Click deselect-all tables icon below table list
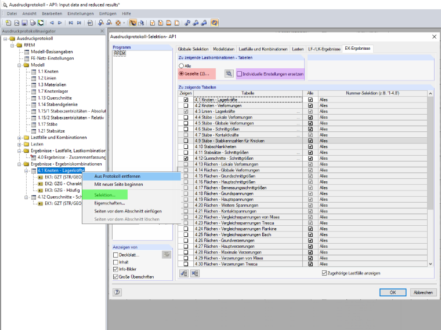 (195, 273)
